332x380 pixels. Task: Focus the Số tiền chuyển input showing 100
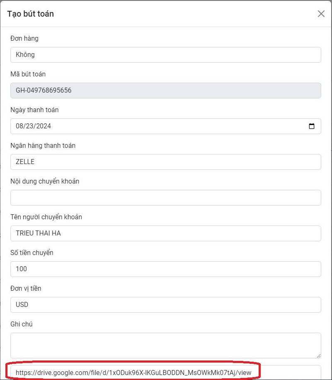[x=166, y=269]
